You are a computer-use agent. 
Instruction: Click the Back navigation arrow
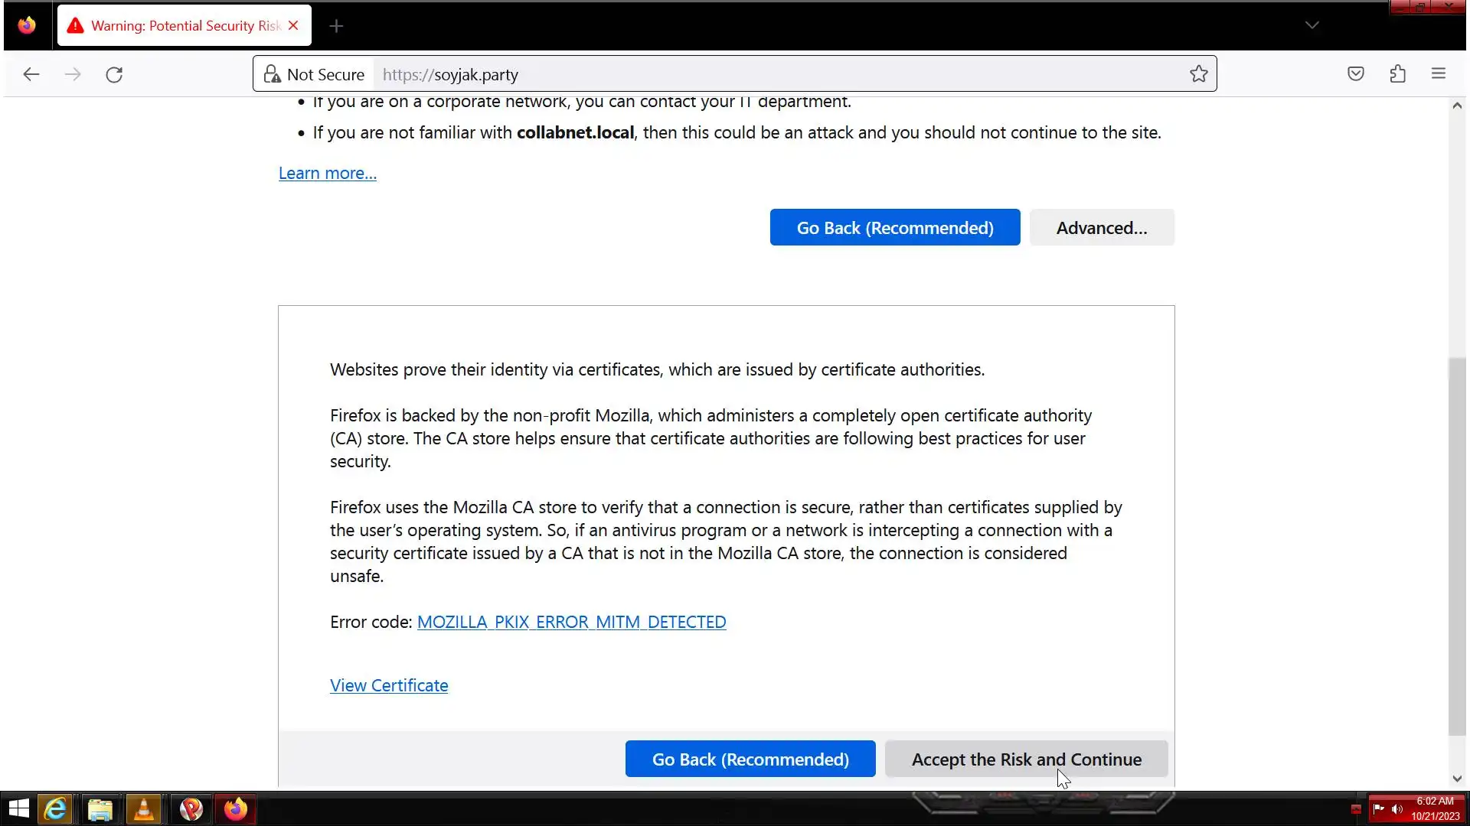31,74
